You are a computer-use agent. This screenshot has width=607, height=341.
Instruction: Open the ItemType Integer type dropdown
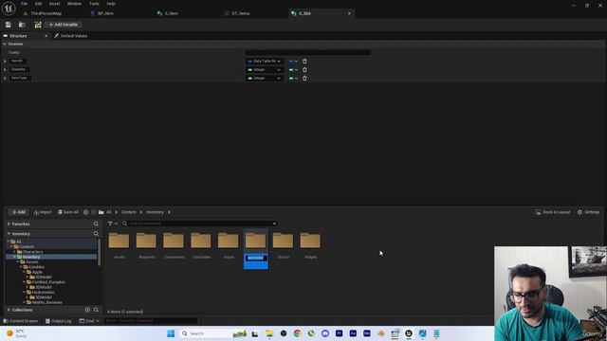pos(265,78)
